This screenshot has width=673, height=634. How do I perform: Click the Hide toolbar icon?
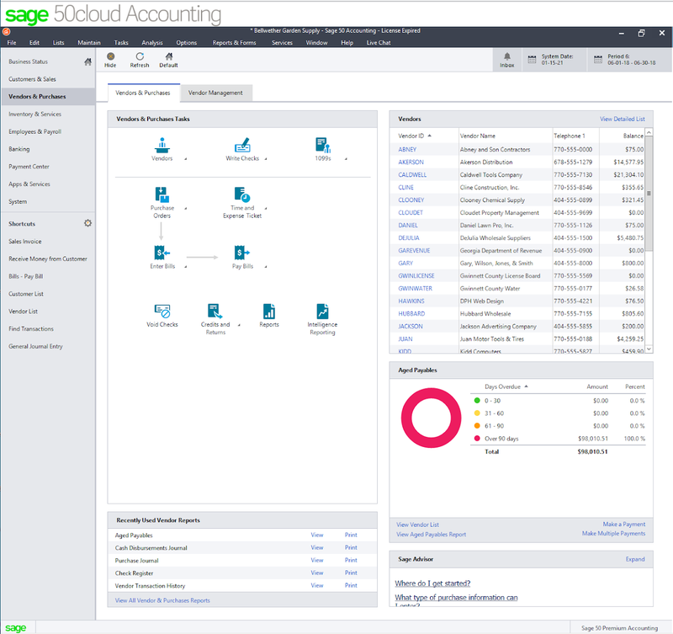click(x=110, y=56)
